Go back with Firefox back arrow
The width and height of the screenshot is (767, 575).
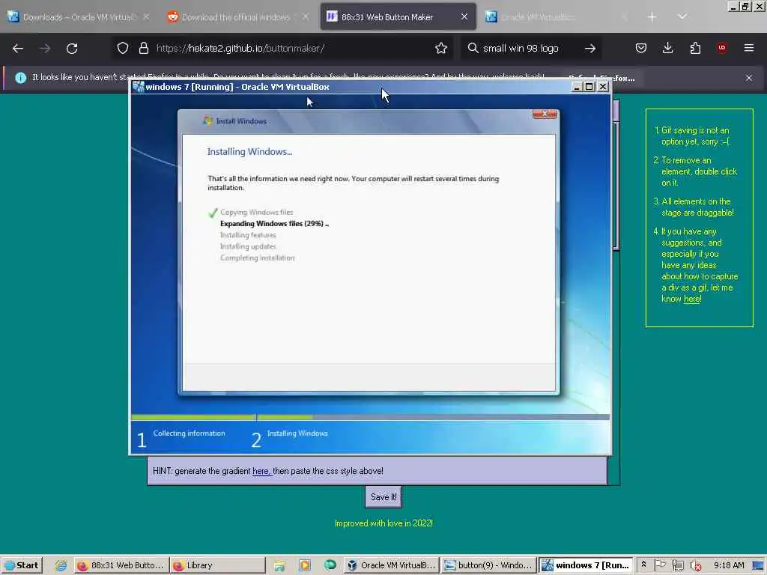click(18, 49)
